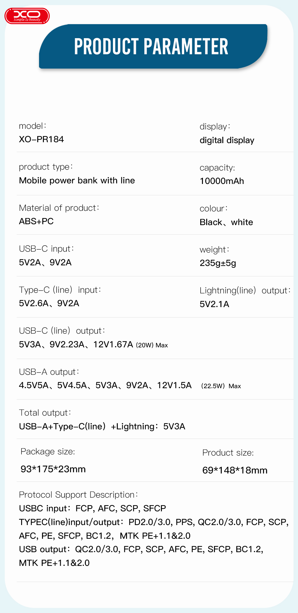This screenshot has height=613, width=298.
Task: Click the ABS+PC material value
Action: click(x=36, y=222)
